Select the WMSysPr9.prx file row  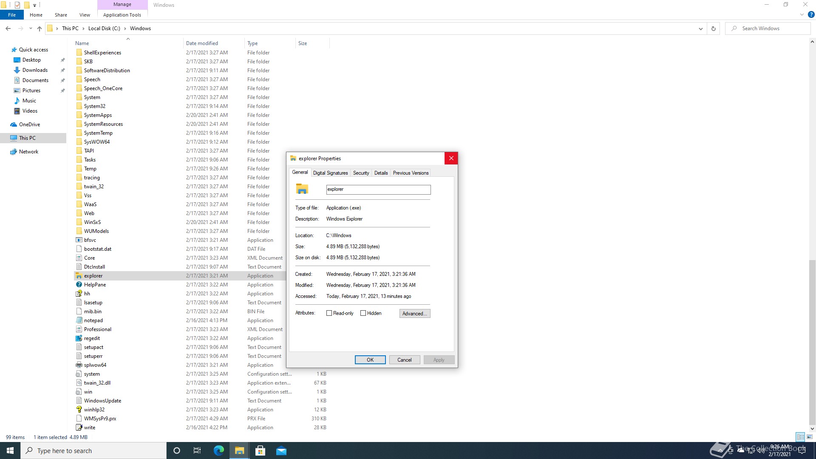click(x=201, y=419)
